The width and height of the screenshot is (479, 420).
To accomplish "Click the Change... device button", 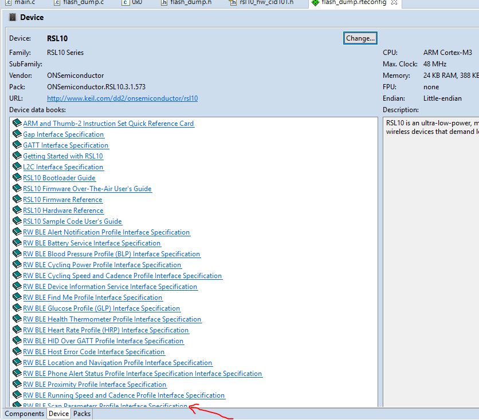I will point(360,38).
